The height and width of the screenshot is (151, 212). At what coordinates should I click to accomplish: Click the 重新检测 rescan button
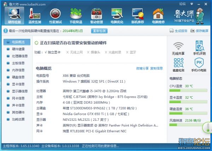99,31
